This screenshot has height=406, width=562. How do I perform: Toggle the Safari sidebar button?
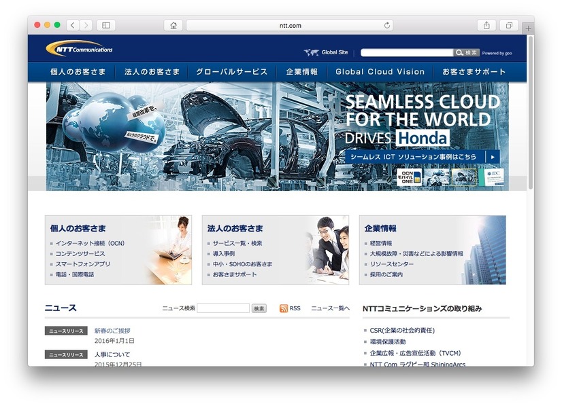click(106, 25)
